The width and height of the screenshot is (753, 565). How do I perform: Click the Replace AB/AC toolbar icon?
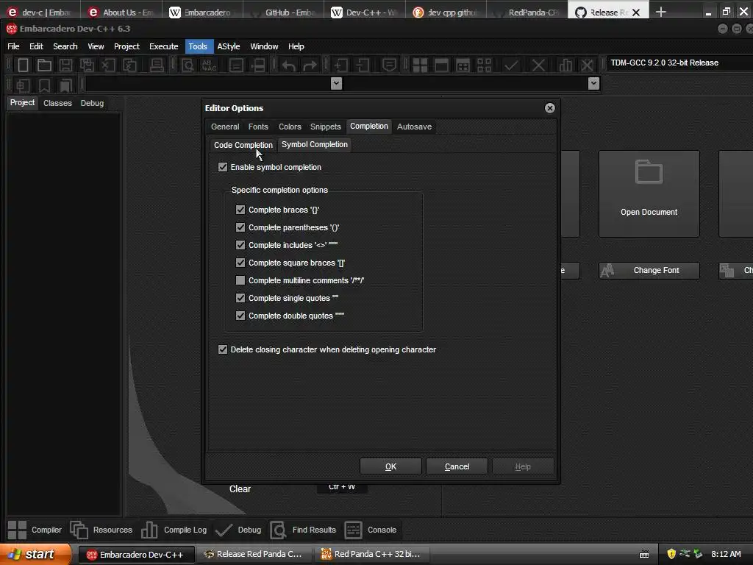pyautogui.click(x=209, y=65)
